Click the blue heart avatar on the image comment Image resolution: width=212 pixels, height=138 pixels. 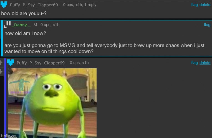tap(11, 63)
